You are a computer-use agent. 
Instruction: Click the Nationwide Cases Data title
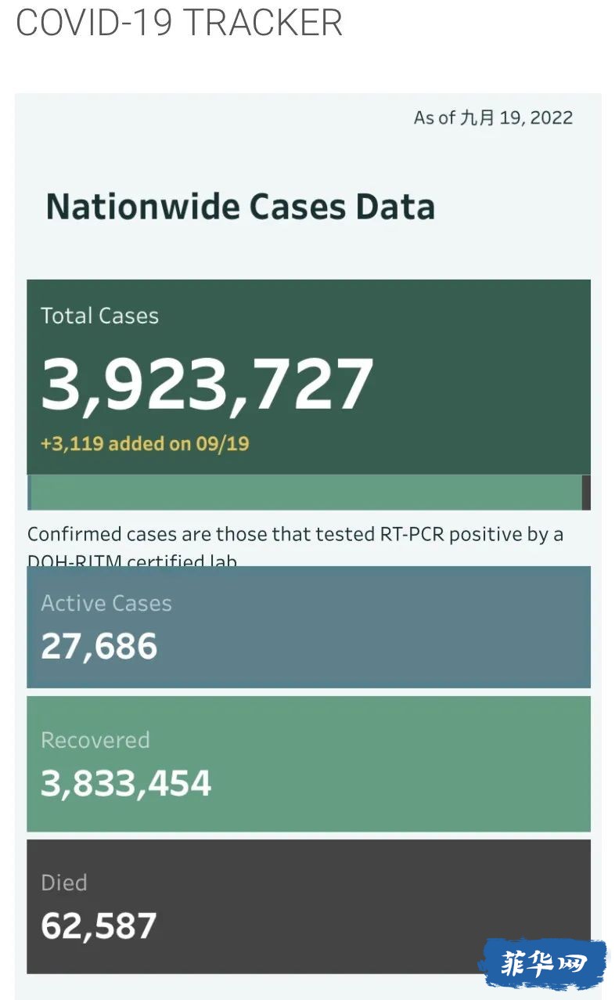click(240, 207)
